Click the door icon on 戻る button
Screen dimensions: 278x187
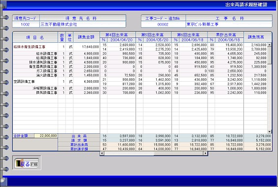coord(18,163)
